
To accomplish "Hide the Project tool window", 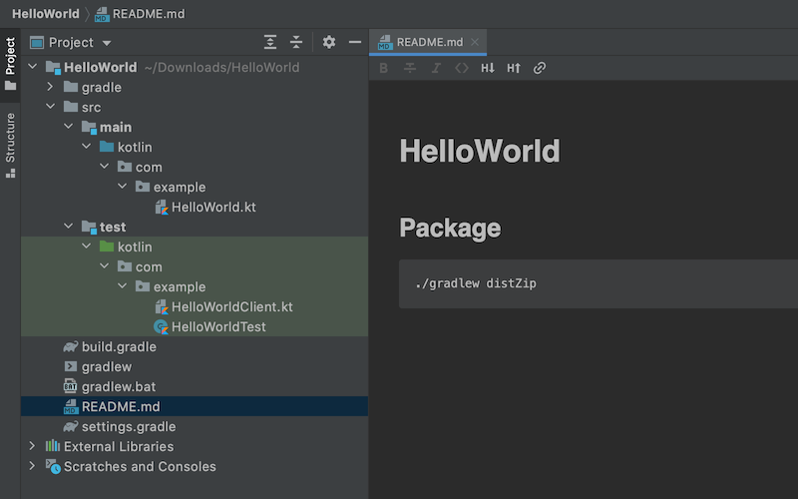I will pos(354,42).
